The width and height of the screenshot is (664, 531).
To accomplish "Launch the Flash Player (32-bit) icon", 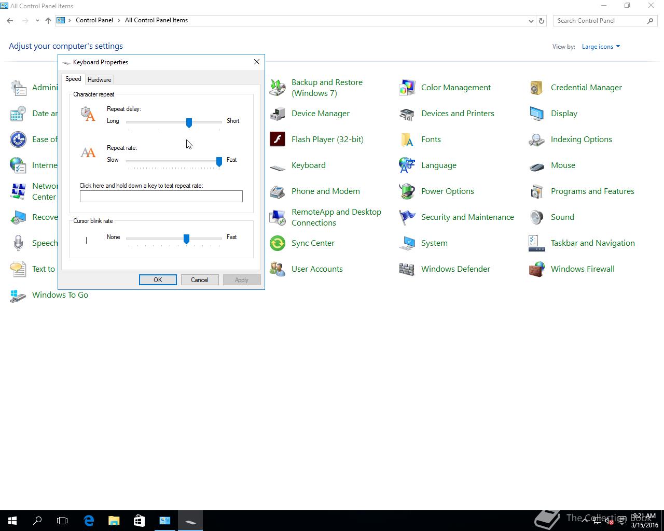I will click(278, 139).
